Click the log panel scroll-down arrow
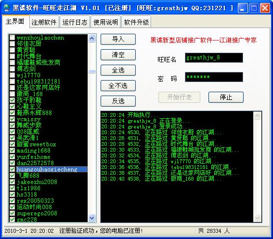Viewport: 273px width, 239px height. (257, 218)
